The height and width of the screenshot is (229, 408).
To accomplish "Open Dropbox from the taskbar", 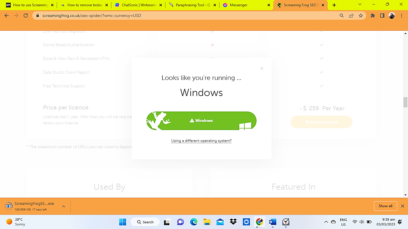I will coord(233,222).
